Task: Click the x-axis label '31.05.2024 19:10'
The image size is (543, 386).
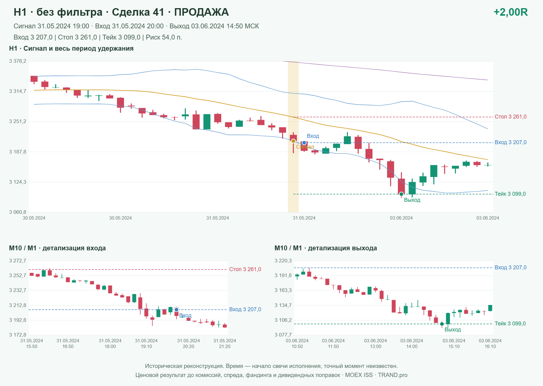Action: (146, 343)
